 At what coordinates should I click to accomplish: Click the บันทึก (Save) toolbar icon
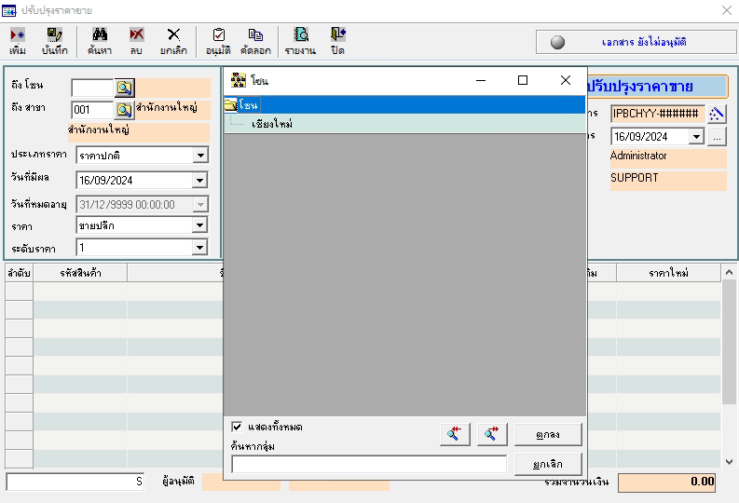point(55,41)
